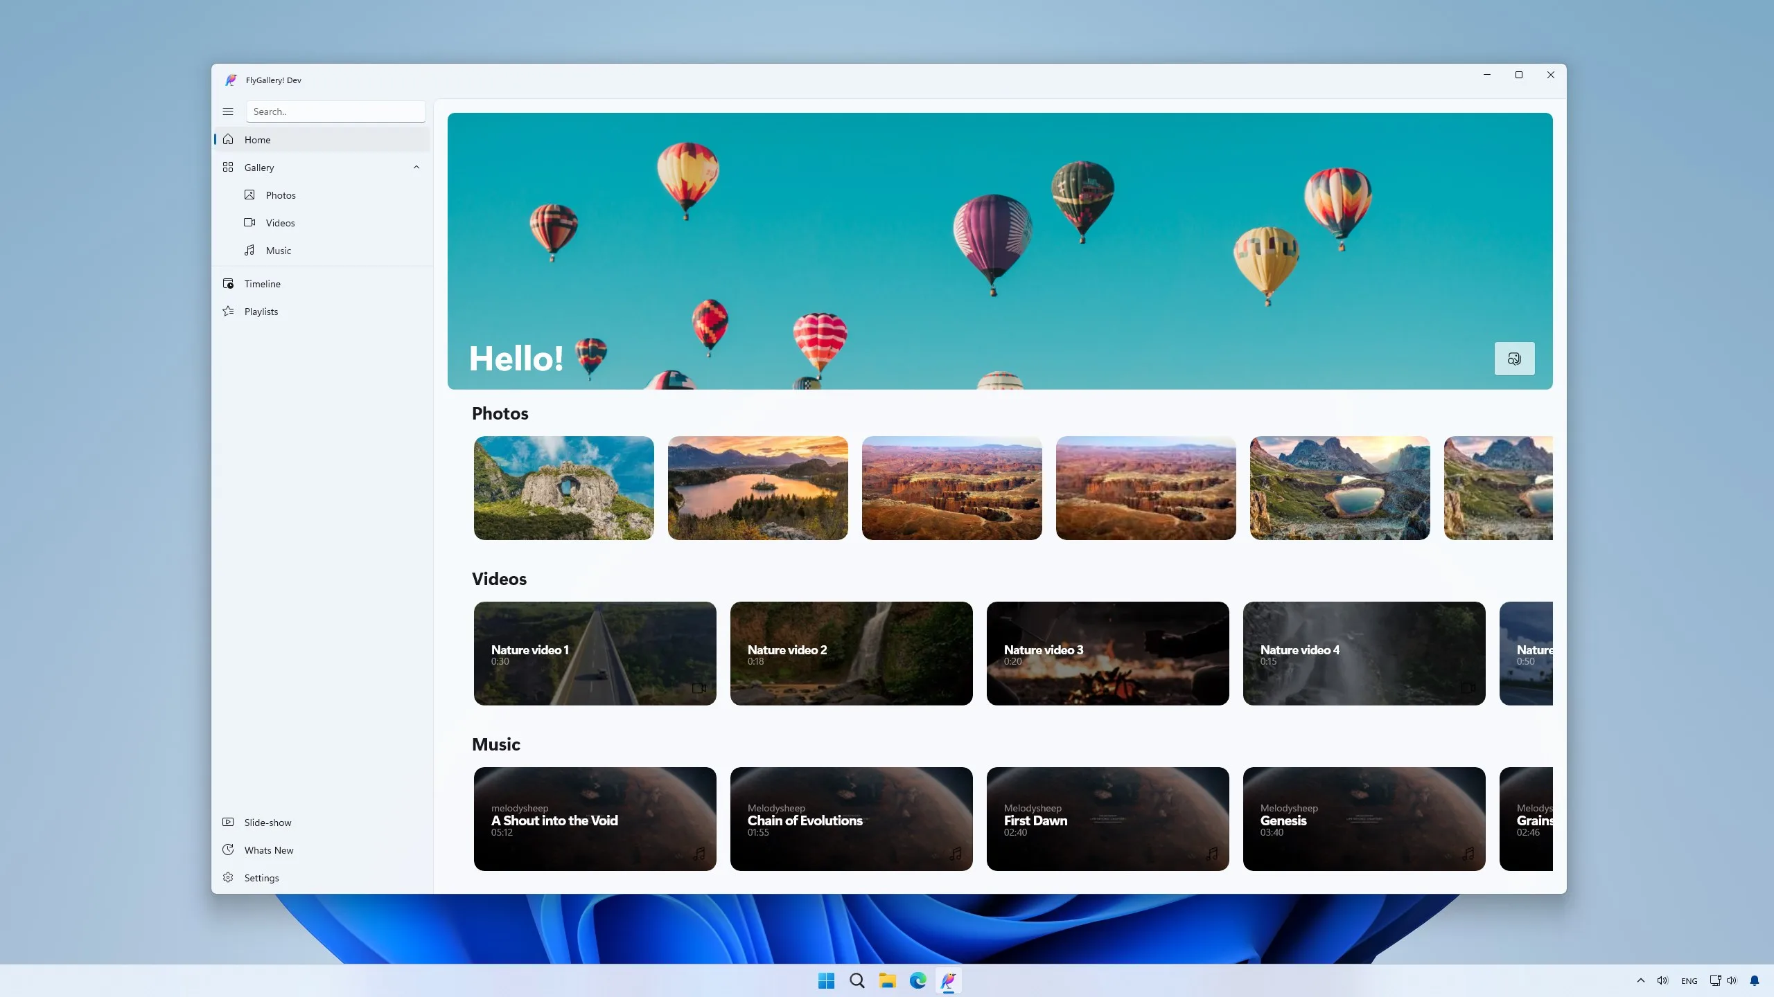The height and width of the screenshot is (997, 1774).
Task: Play Chain of Evolutions track
Action: [x=851, y=819]
